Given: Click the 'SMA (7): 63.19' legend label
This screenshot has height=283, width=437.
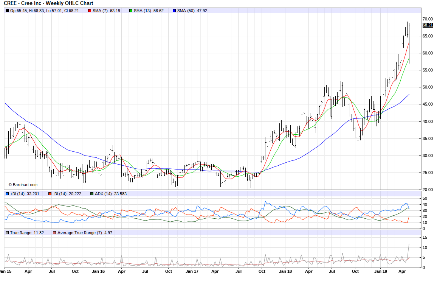Looking at the screenshot, I should 107,11.
